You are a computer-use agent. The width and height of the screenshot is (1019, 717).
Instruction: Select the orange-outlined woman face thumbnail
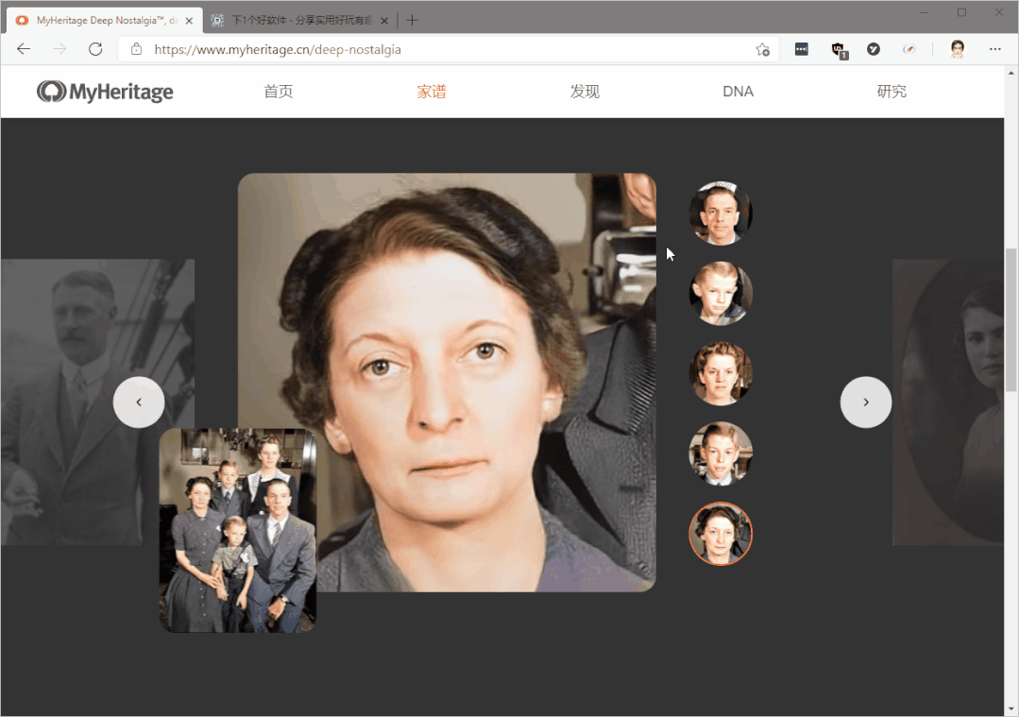[x=721, y=534]
